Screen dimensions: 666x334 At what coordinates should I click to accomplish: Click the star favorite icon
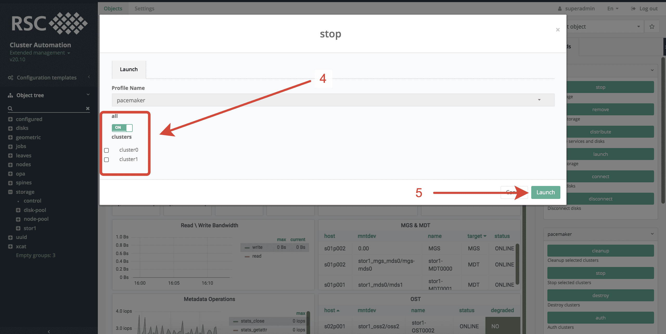pos(652,26)
